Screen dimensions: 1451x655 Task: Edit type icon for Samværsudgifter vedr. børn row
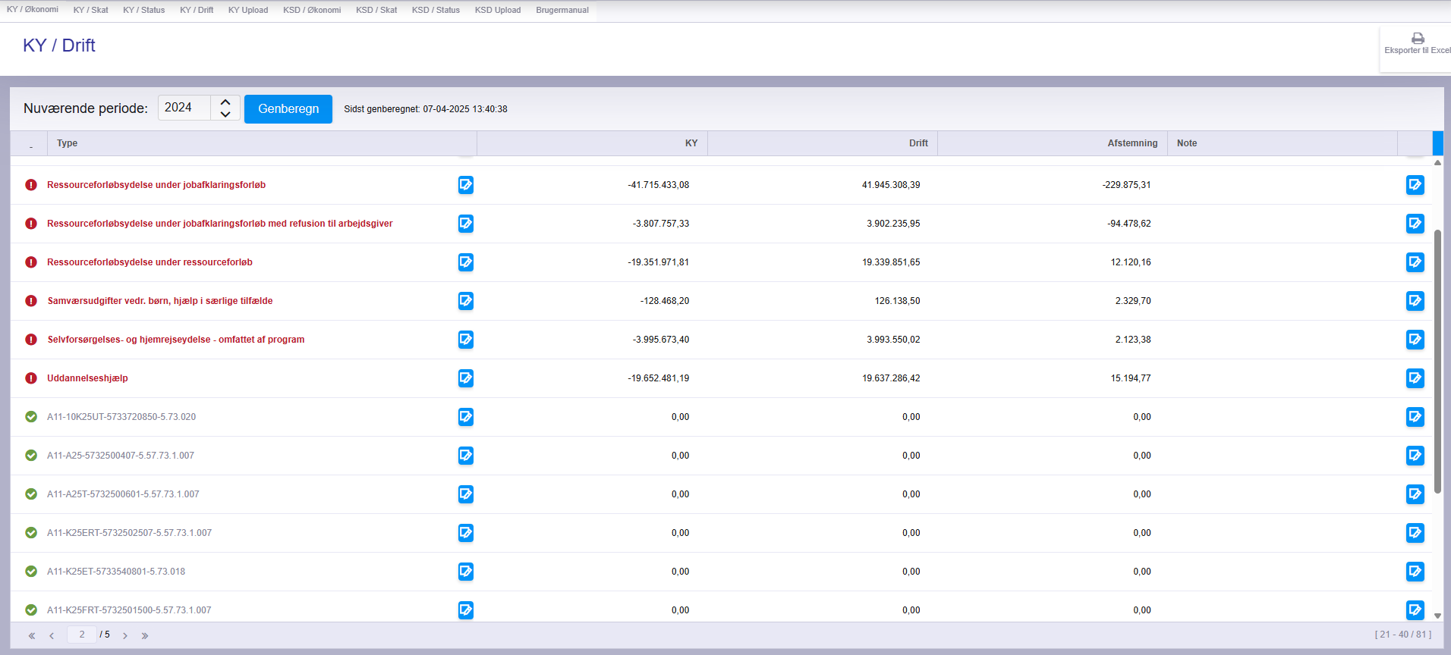466,301
